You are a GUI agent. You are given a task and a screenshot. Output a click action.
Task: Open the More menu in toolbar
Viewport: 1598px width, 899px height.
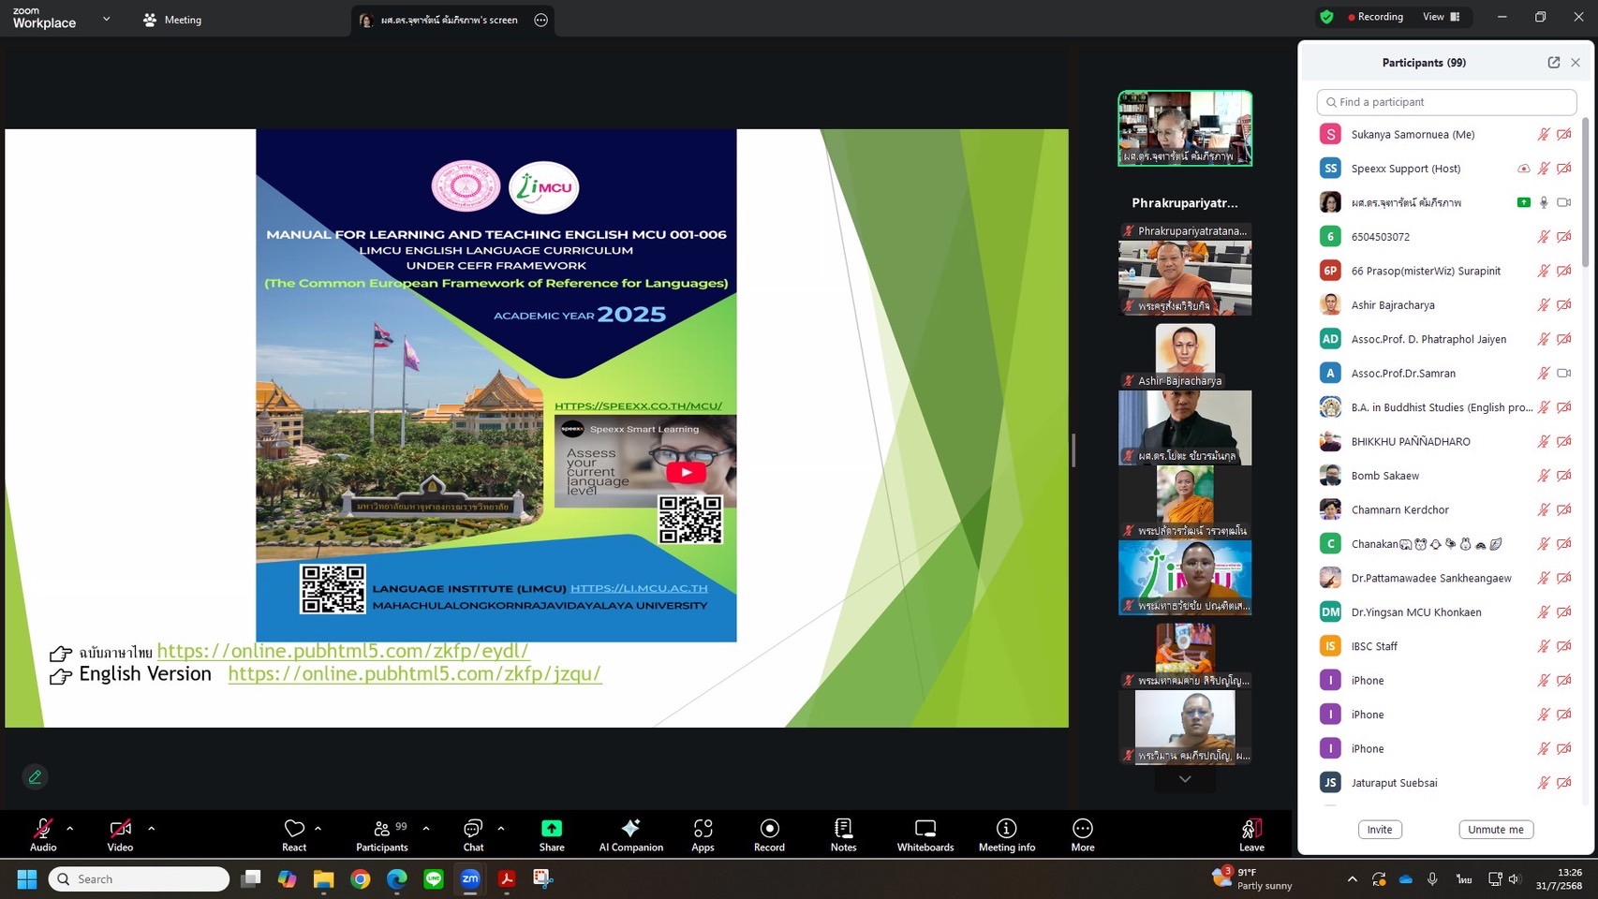1082,834
